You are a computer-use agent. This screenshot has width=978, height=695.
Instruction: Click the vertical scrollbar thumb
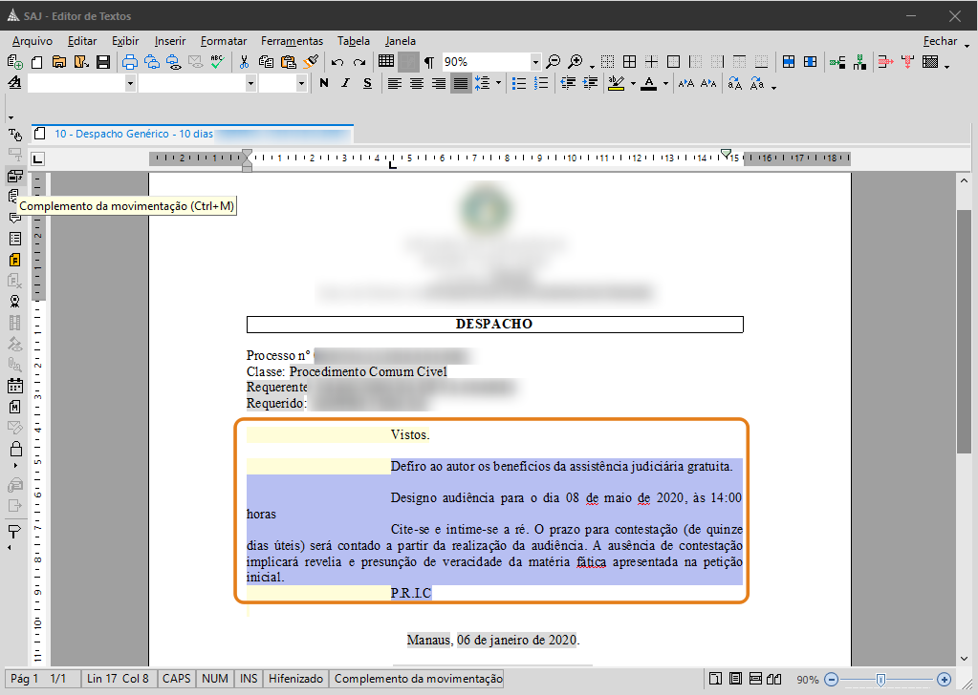pos(964,331)
